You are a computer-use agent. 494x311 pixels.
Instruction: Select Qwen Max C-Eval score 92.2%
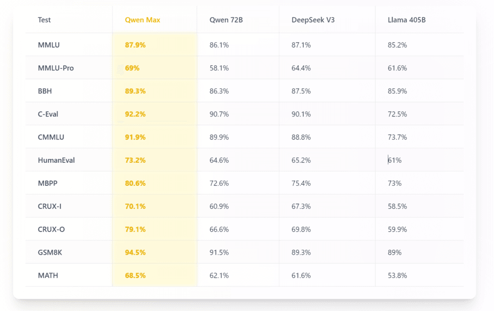[x=135, y=114]
